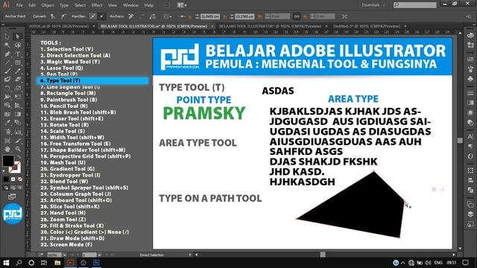Select the Rotate tool
The height and width of the screenshot is (268, 477).
[7, 89]
